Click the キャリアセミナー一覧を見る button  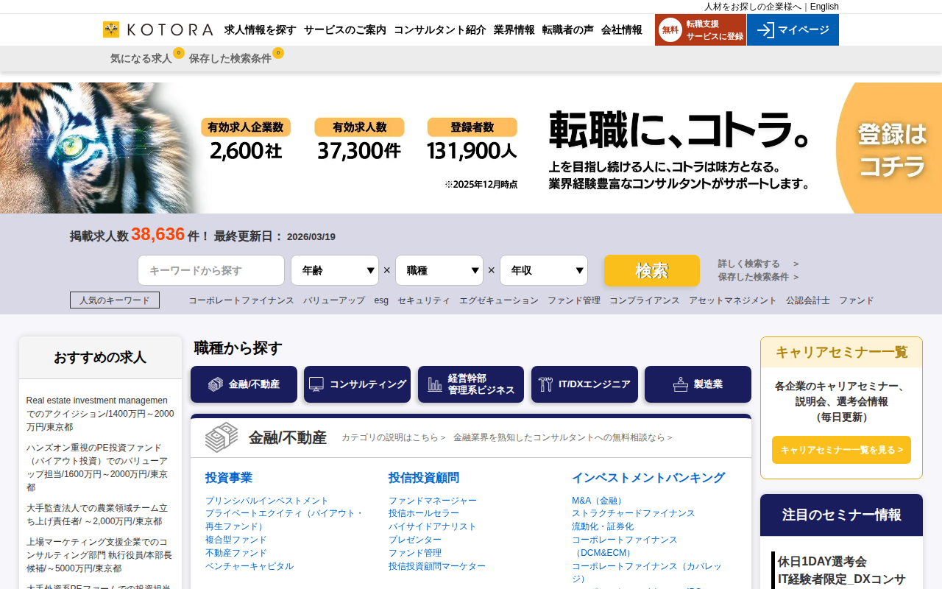841,450
